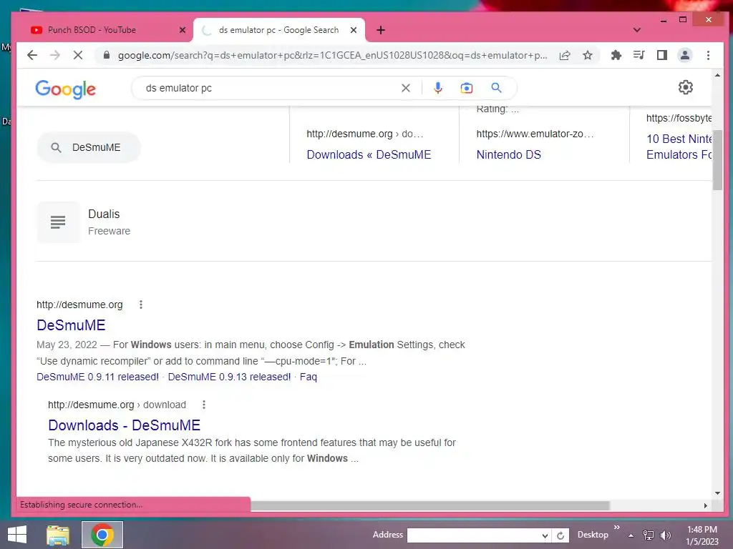Click the Chrome address bar URL
The height and width of the screenshot is (549, 733).
pyautogui.click(x=332, y=55)
